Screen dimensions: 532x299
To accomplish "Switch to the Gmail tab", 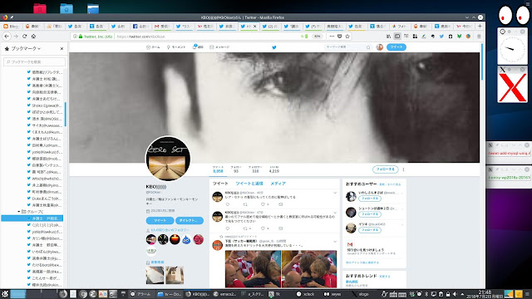I will pyautogui.click(x=162, y=26).
